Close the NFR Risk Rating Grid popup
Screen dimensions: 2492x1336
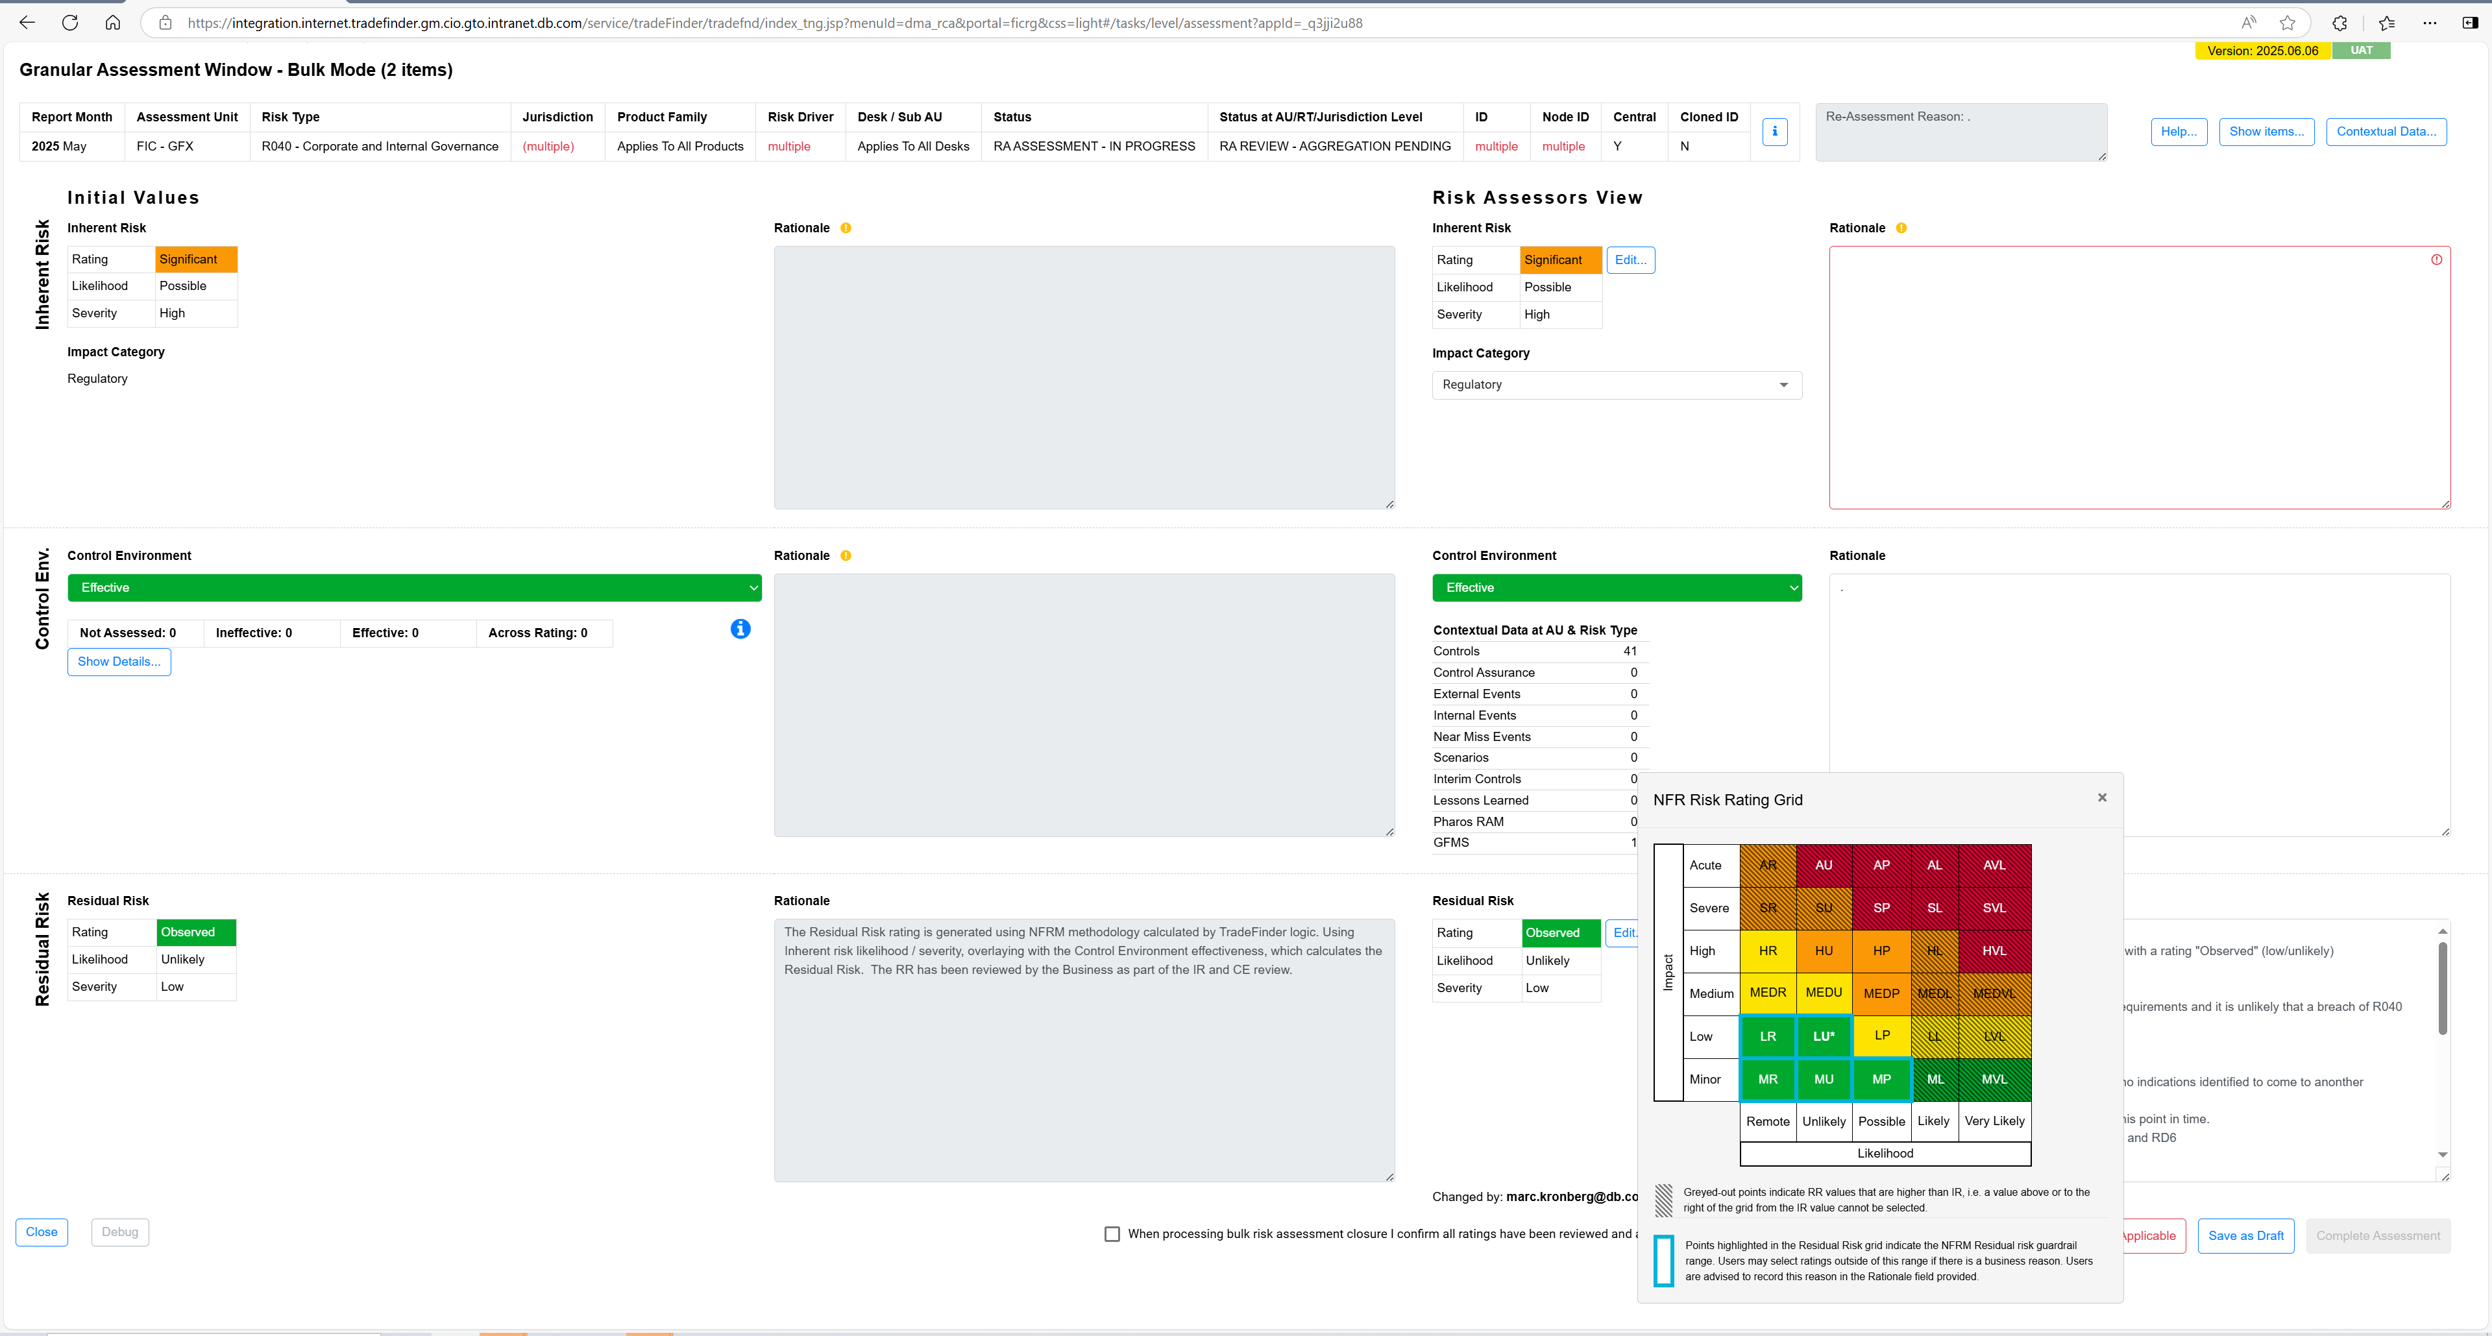[x=2101, y=798]
